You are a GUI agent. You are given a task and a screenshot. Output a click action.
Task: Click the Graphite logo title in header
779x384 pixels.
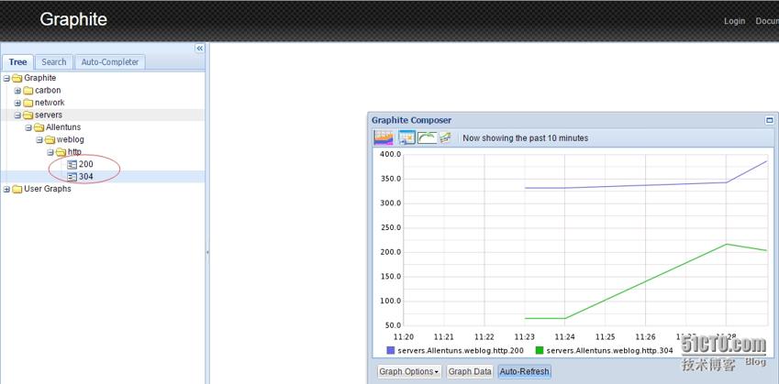pos(73,19)
